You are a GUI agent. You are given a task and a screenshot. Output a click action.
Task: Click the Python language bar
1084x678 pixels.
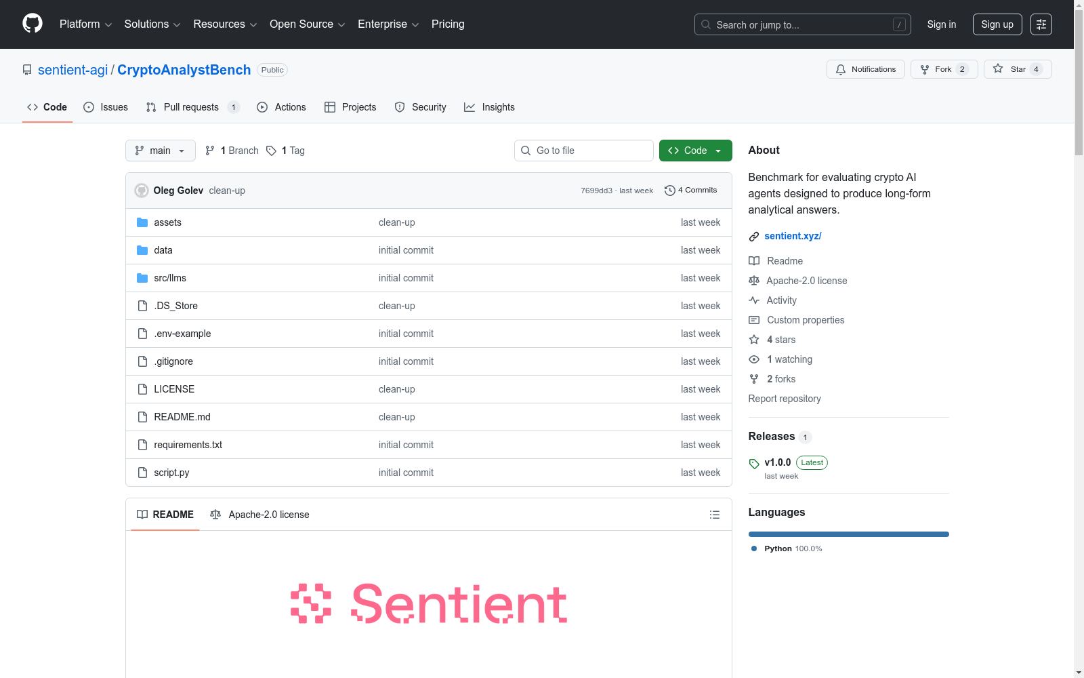coord(849,534)
